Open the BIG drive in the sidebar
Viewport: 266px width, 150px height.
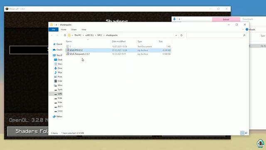[58, 107]
